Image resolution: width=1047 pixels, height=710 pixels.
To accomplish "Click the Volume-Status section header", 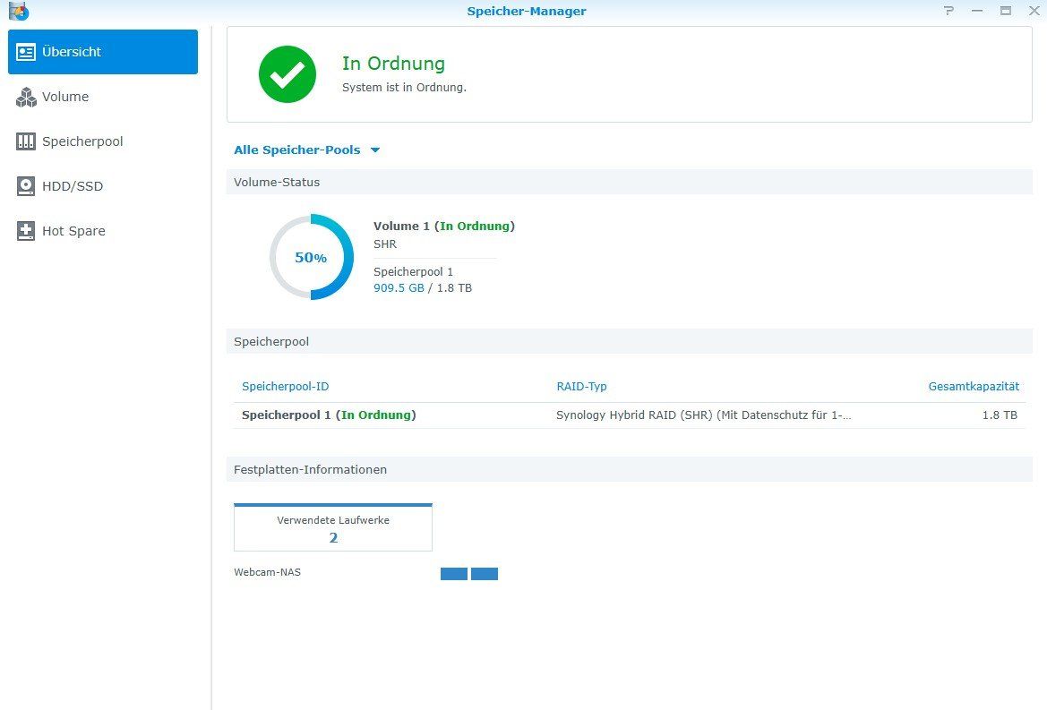I will 629,182.
